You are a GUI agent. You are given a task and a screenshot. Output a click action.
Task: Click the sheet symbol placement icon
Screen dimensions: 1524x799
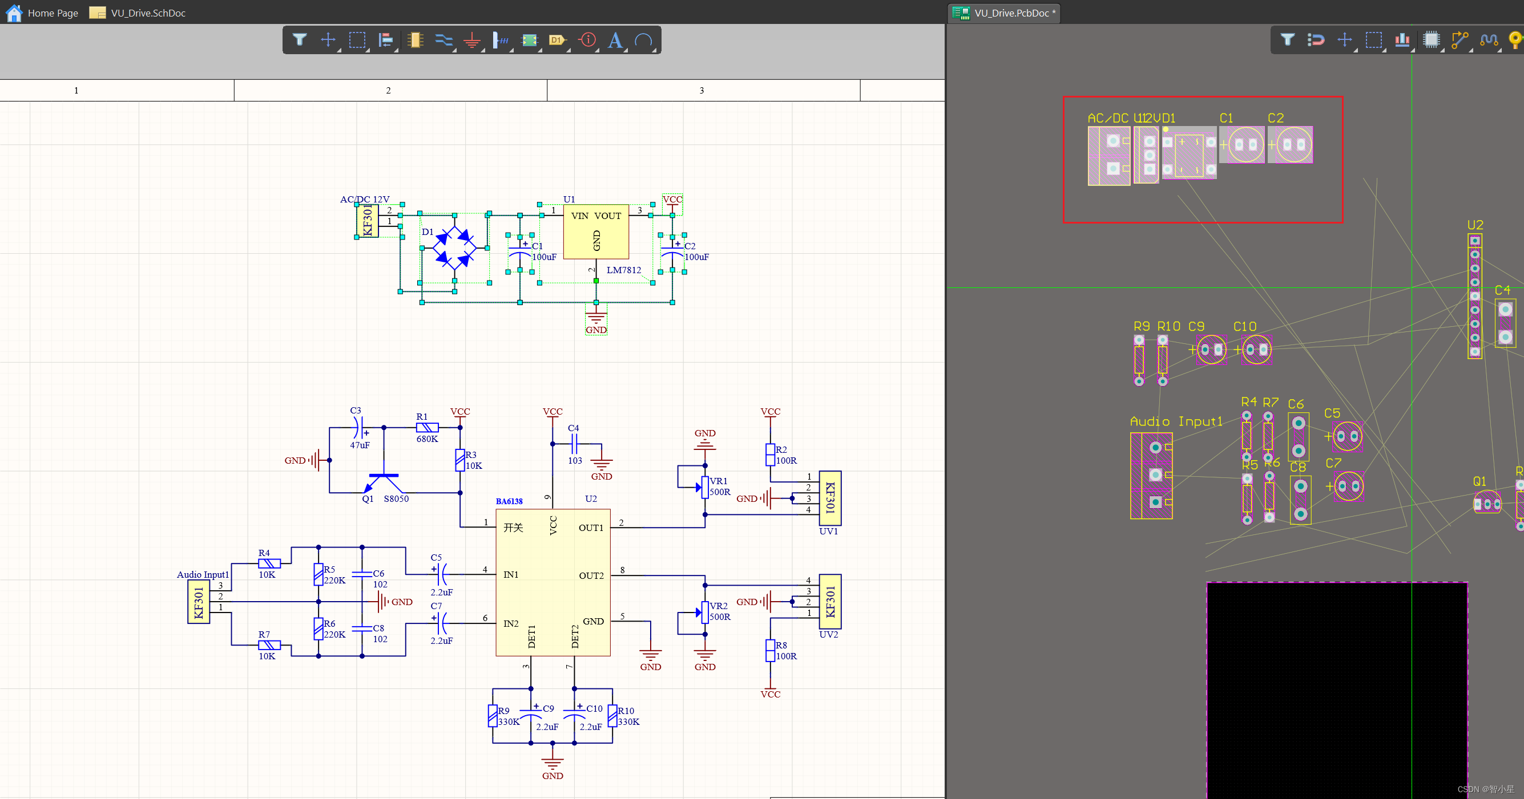529,39
